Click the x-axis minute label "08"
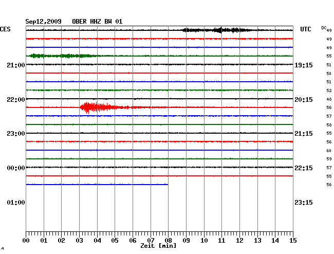 (168, 241)
